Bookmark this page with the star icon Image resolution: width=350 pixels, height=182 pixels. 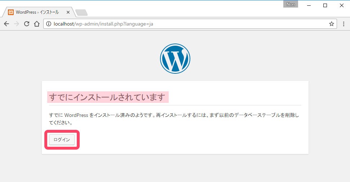[332, 24]
